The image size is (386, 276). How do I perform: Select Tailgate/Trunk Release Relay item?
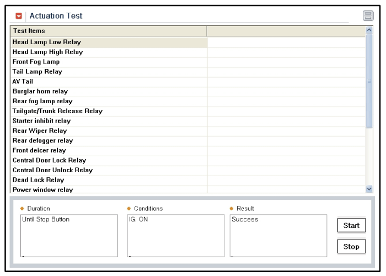point(109,112)
